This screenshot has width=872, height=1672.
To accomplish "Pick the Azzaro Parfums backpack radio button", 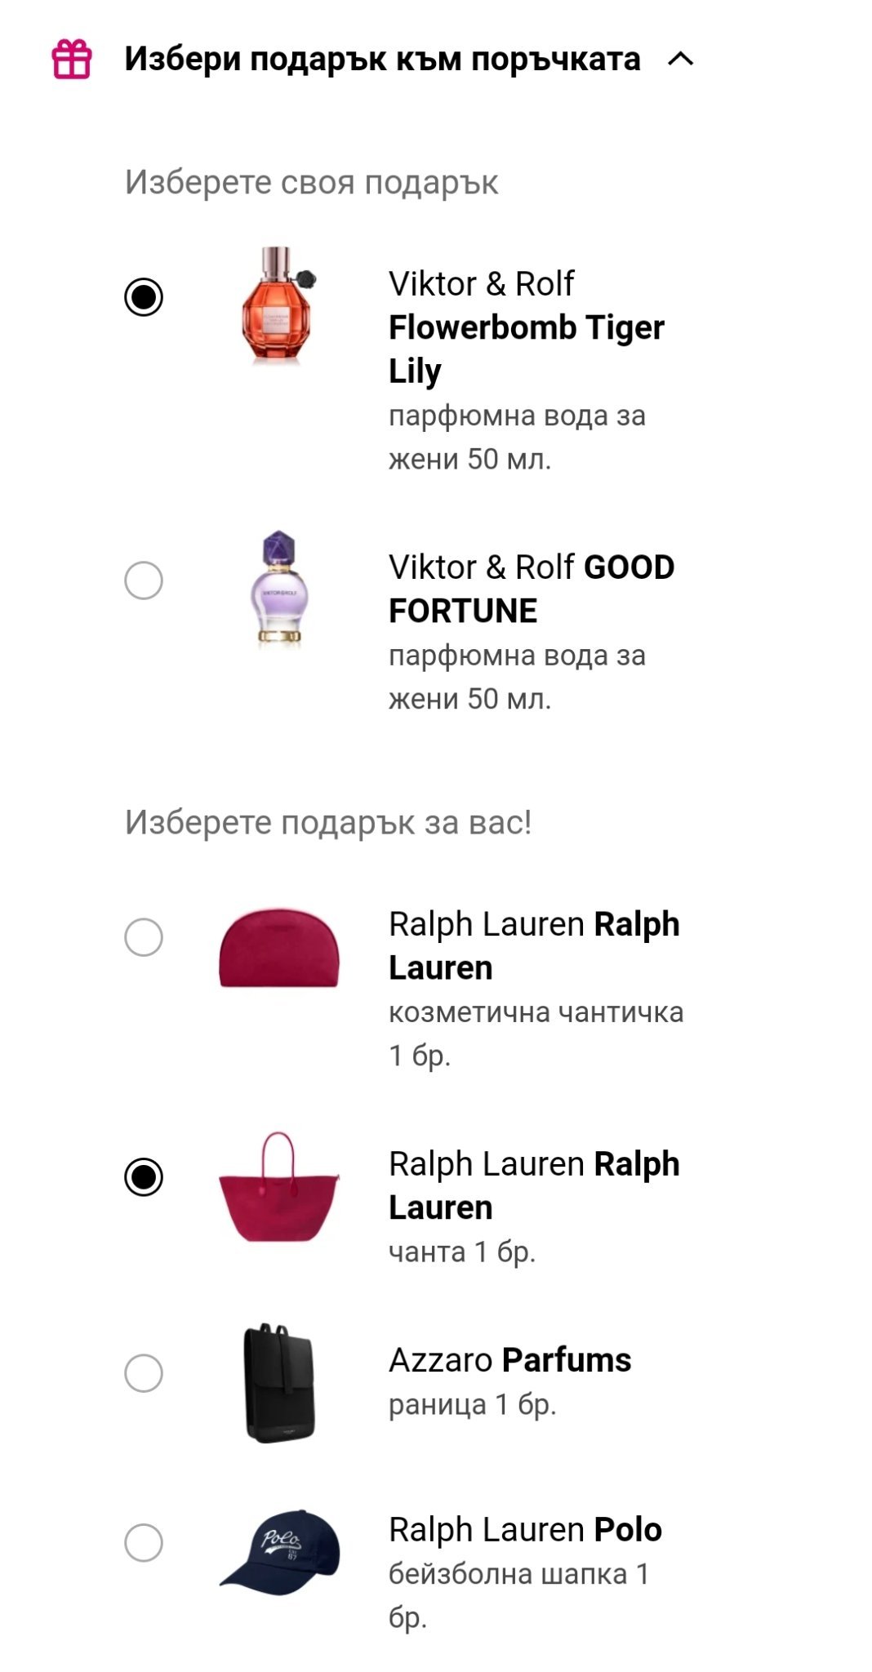I will (144, 1373).
